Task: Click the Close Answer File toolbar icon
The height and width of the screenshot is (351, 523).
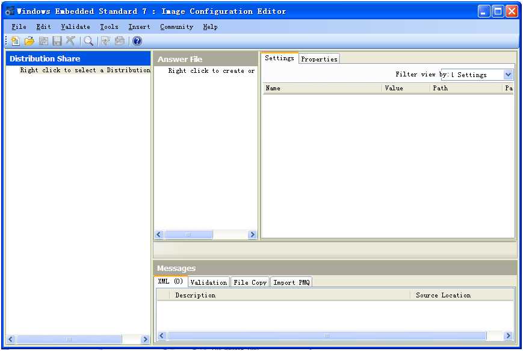Action: 43,41
